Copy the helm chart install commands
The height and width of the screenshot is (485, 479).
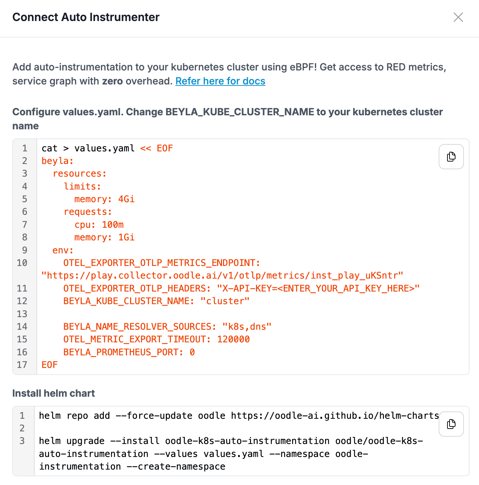(x=451, y=424)
